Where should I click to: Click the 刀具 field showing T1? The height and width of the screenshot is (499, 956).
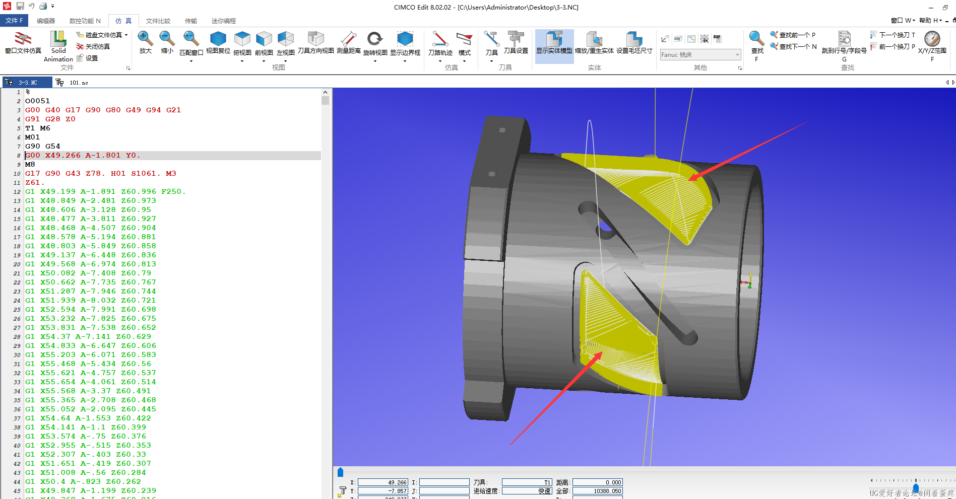(527, 482)
